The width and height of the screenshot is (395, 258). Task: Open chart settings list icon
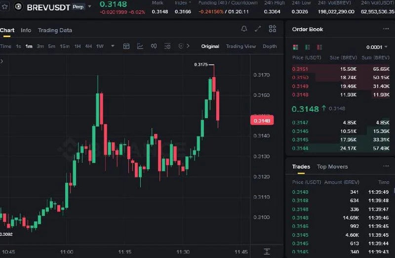coord(167,46)
